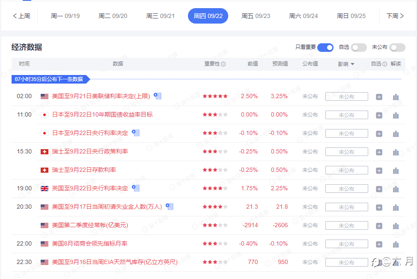The image size is (417, 279).
Task: Enable the 自选 filter switch
Action: pos(358,48)
